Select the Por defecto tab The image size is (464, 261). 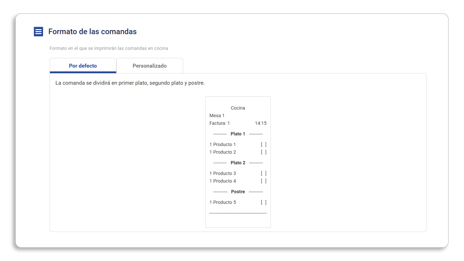(83, 66)
